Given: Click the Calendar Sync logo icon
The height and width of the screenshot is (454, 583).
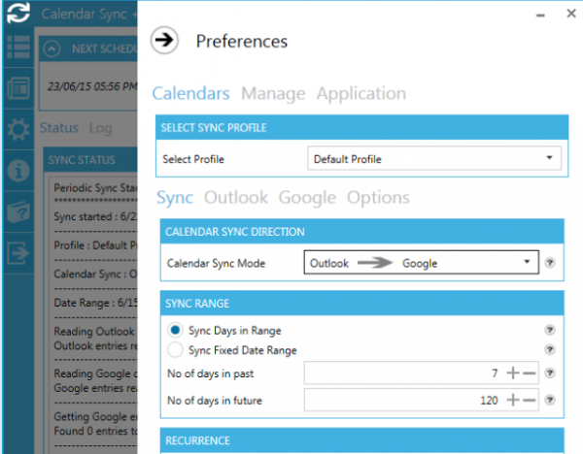Looking at the screenshot, I should 17,13.
